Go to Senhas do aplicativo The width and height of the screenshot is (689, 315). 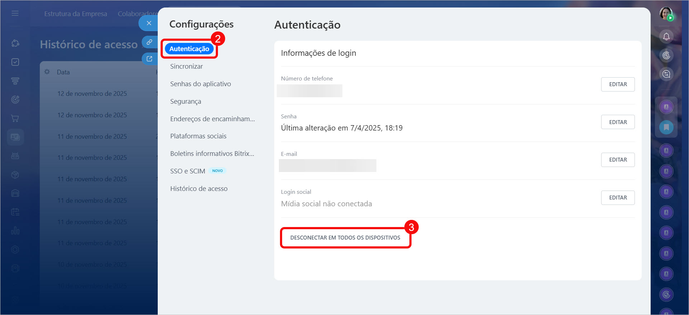(200, 84)
